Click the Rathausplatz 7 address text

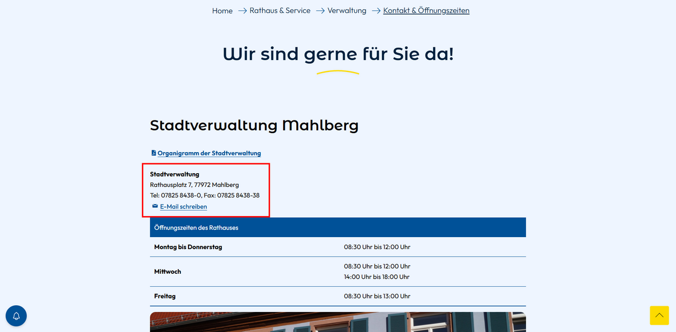tap(194, 185)
